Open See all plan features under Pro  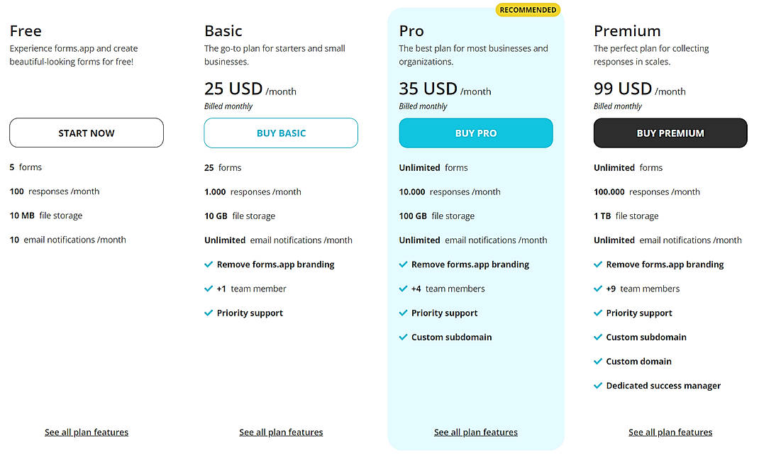tap(475, 432)
